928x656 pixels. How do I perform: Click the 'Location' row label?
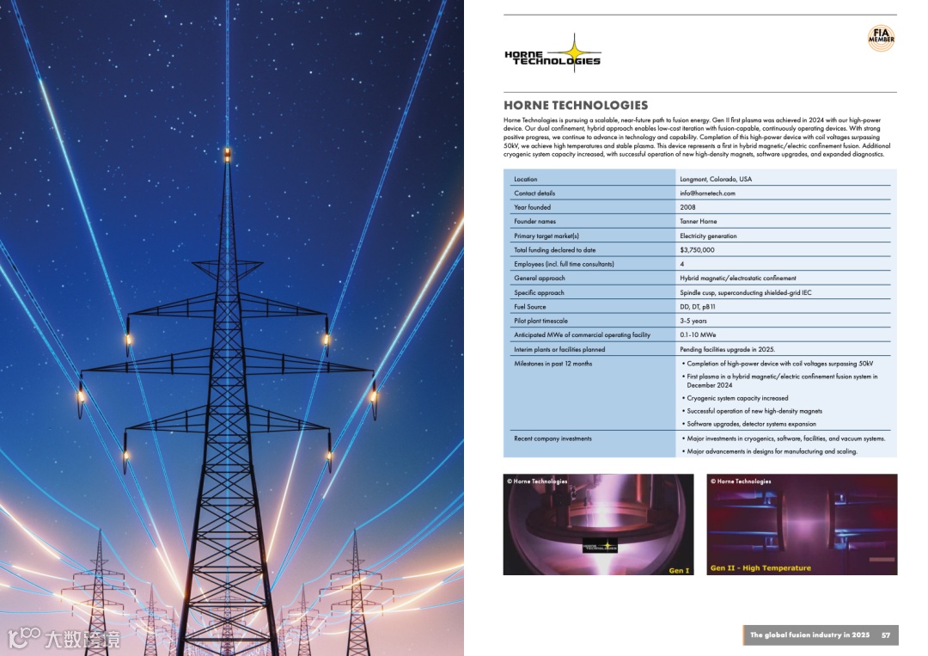526,179
